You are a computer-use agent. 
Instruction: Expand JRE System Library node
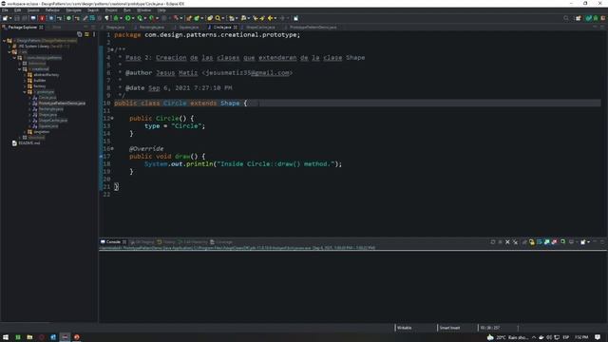(9, 47)
